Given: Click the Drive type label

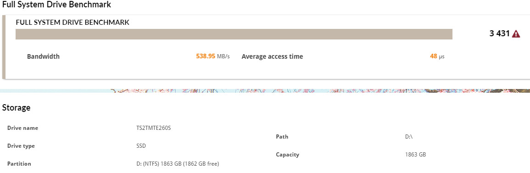Looking at the screenshot, I should pos(21,146).
